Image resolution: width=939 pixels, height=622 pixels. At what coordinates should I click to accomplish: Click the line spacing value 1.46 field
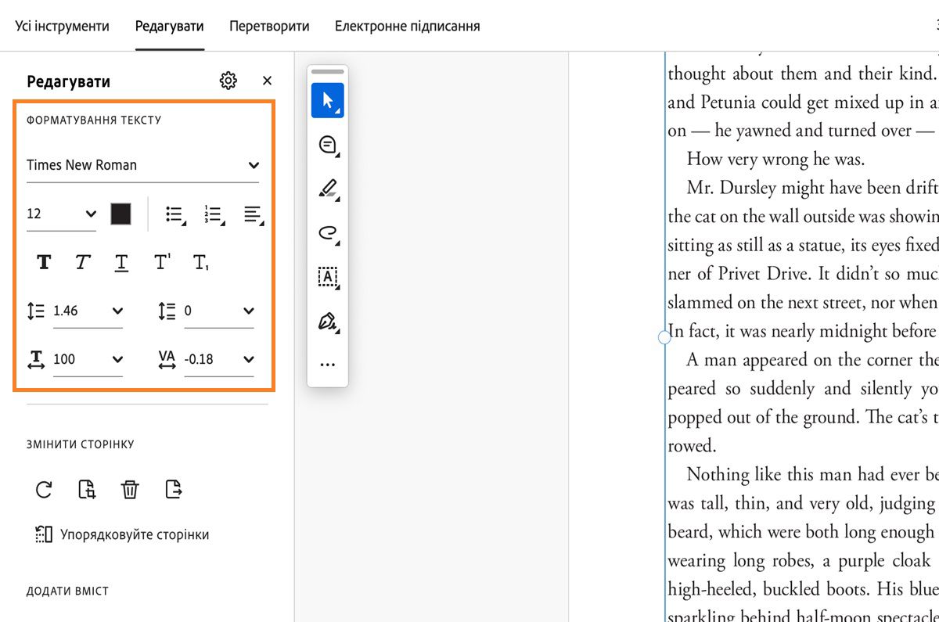click(x=66, y=311)
